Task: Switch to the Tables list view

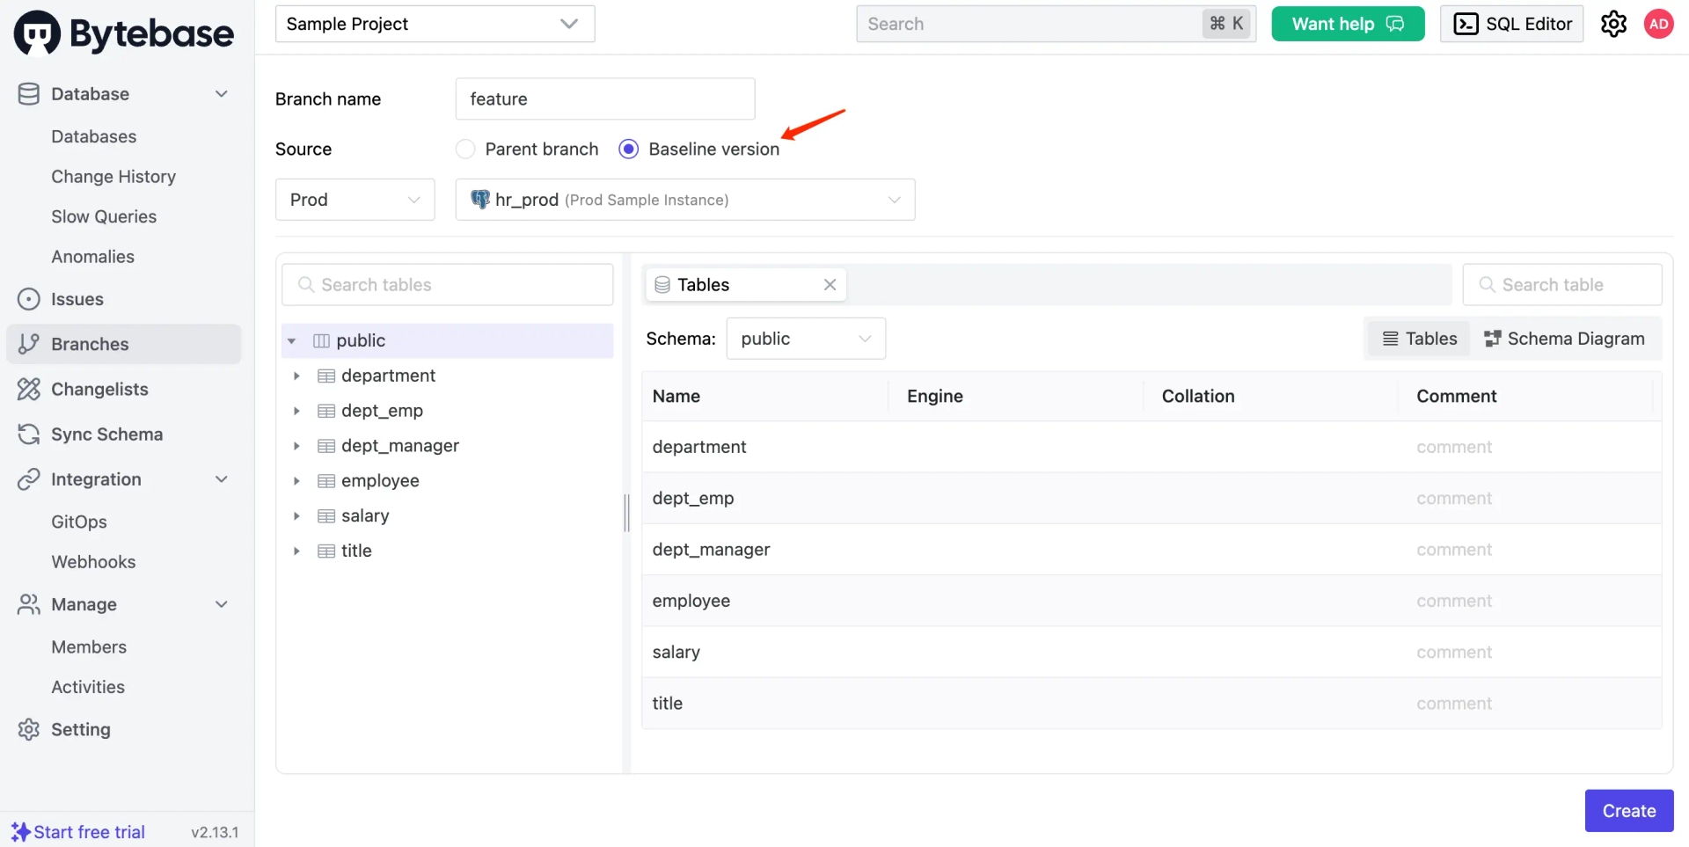Action: [x=1420, y=339]
